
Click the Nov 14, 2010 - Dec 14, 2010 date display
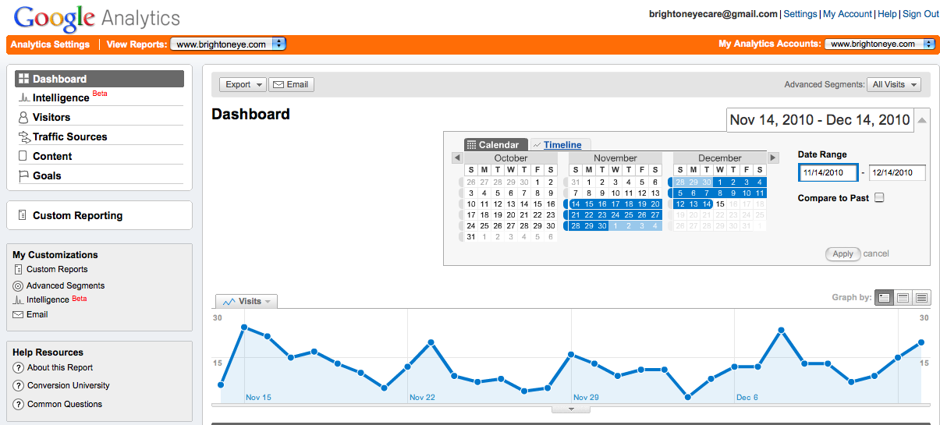click(x=820, y=120)
